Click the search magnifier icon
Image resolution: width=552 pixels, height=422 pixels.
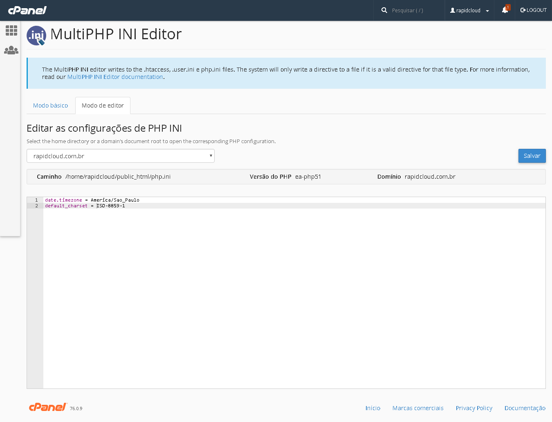[384, 10]
